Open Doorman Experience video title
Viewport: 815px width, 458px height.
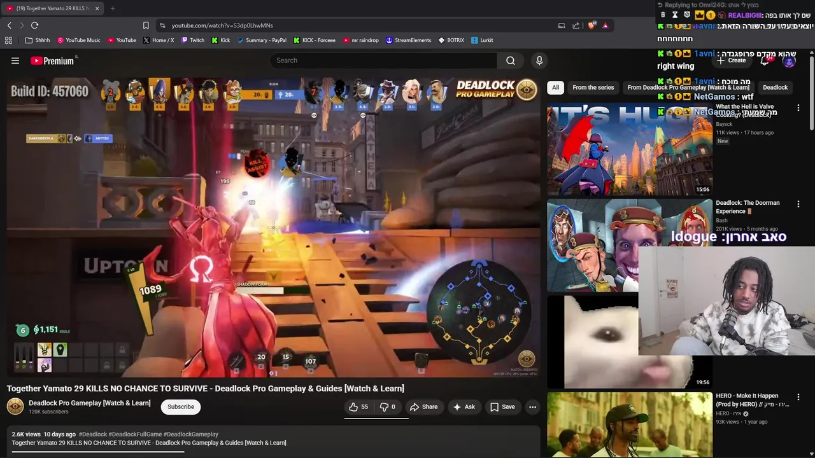pyautogui.click(x=748, y=207)
